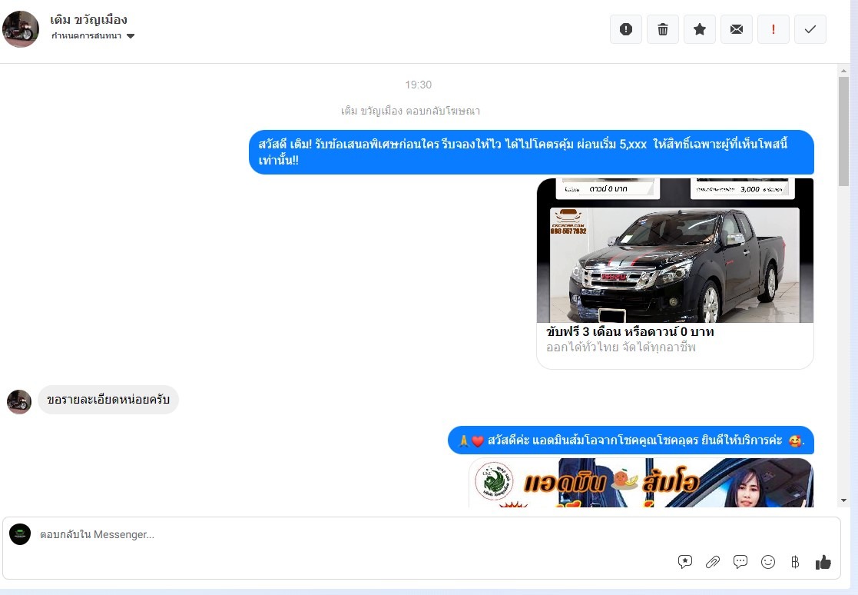Open กำหนดการสนทนา dropdown arrow
The width and height of the screenshot is (858, 595).
pyautogui.click(x=131, y=36)
